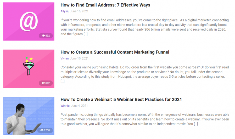The width and height of the screenshot is (235, 139).
Task: Expand the content funnel excerpt ellipsis
Action: (x=63, y=81)
